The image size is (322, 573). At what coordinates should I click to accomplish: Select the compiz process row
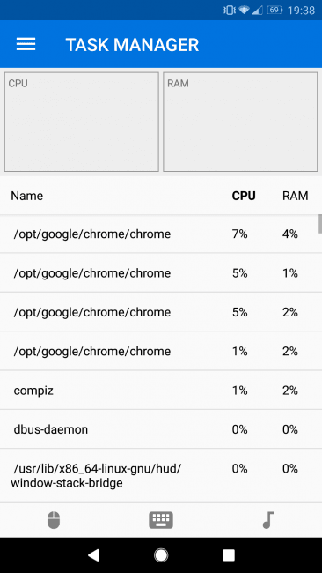tap(159, 391)
